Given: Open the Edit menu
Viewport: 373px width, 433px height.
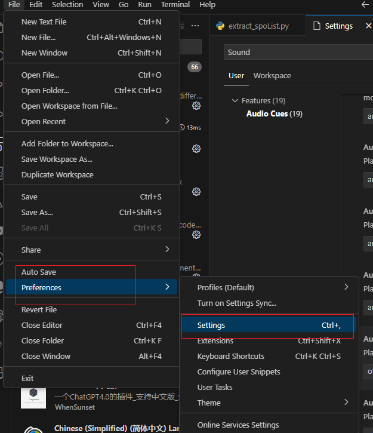Looking at the screenshot, I should 36,5.
